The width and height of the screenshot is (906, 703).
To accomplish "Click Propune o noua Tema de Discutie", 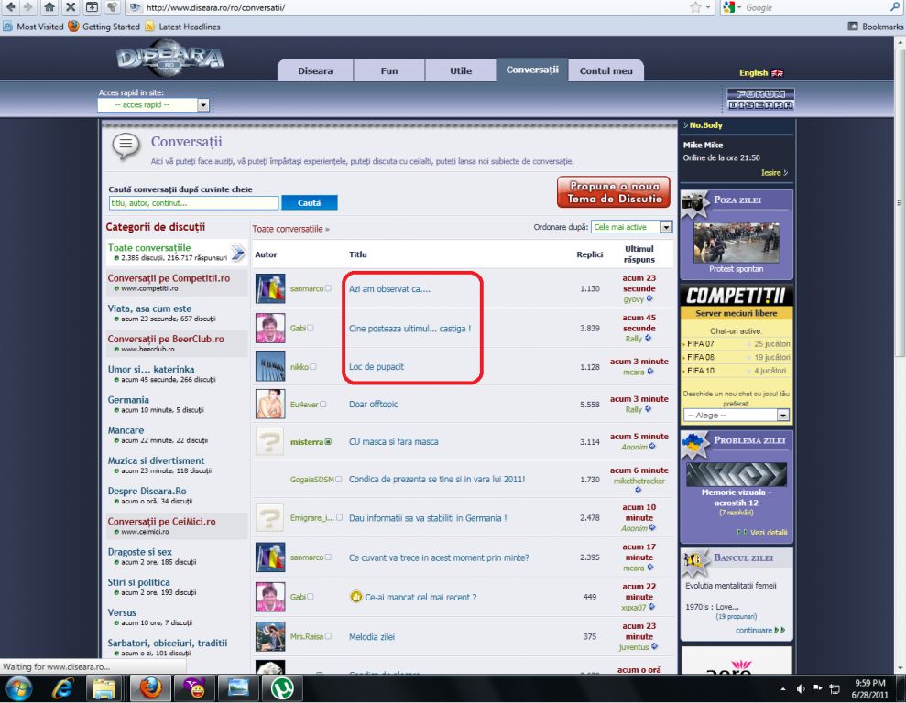I will [614, 192].
